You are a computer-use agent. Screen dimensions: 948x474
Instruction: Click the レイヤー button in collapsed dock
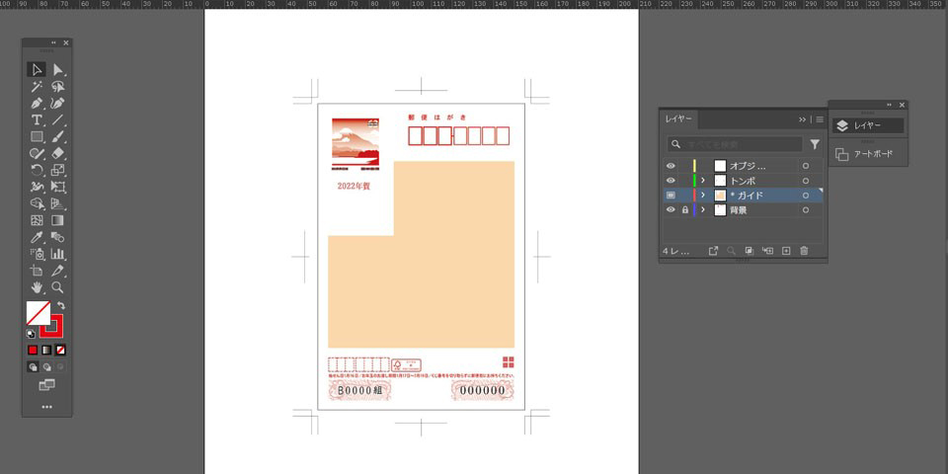[867, 125]
